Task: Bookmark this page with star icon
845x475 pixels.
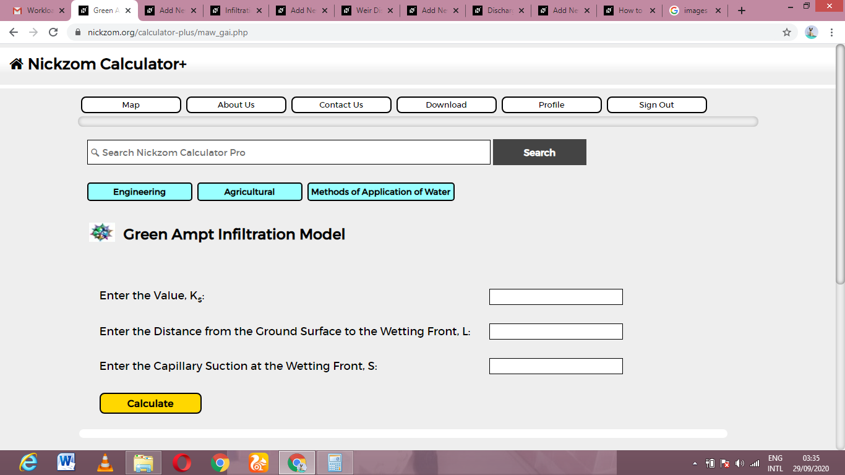Action: click(x=787, y=32)
